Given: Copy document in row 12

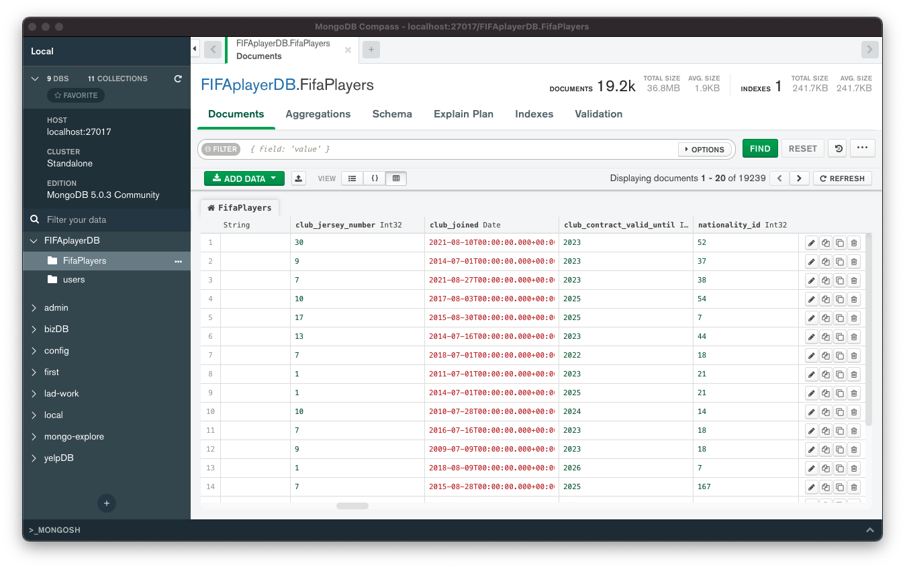Looking at the screenshot, I should pos(826,450).
